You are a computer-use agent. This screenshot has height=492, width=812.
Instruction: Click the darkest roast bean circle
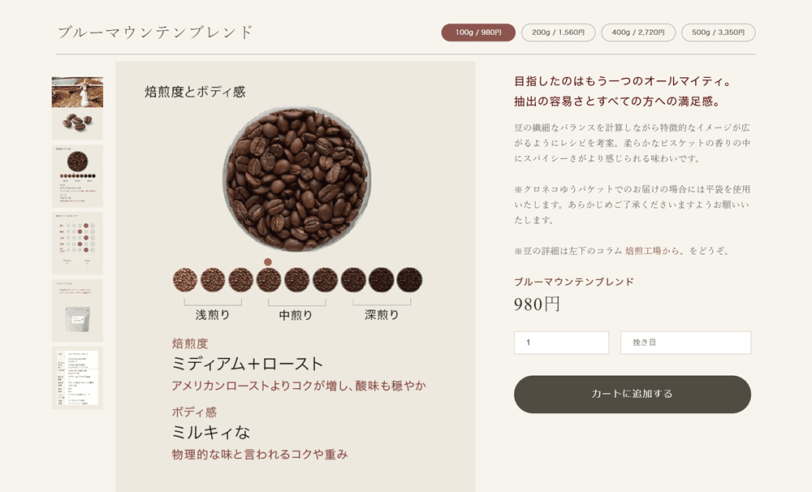(409, 279)
